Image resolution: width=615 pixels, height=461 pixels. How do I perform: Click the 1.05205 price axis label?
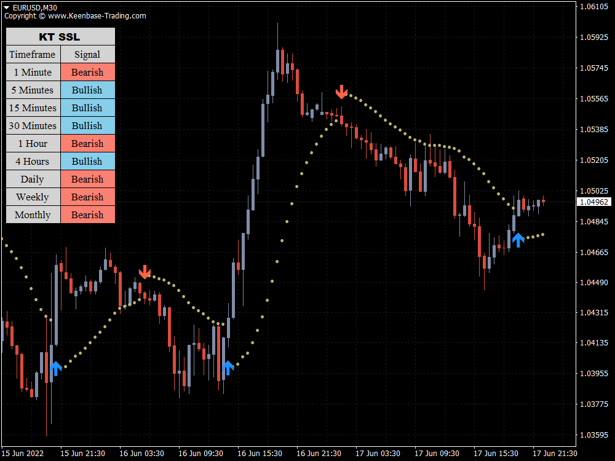(594, 160)
